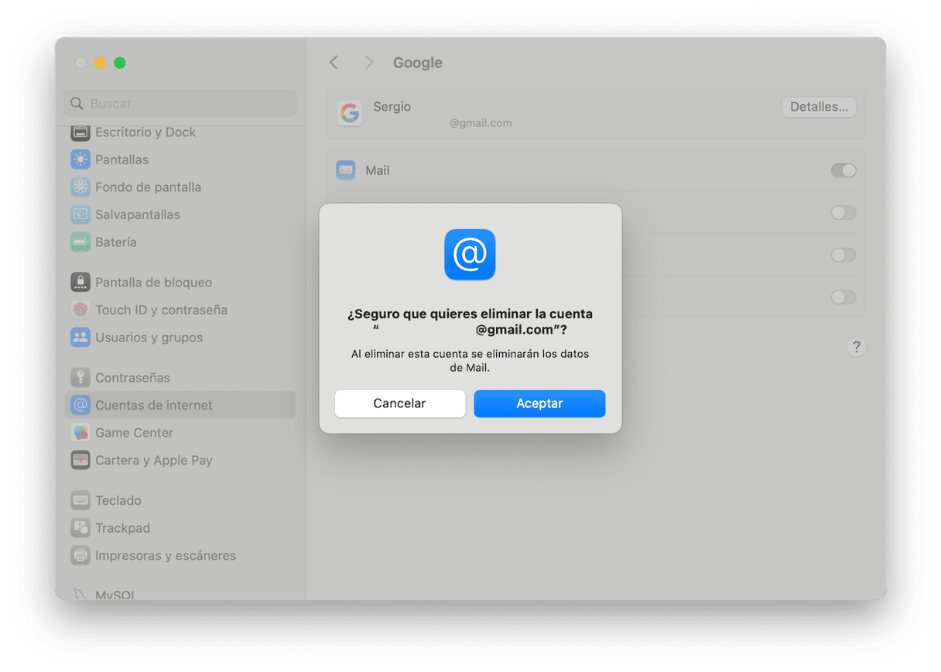Click the Teclado keyboard icon
Image resolution: width=941 pixels, height=672 pixels.
[x=80, y=500]
